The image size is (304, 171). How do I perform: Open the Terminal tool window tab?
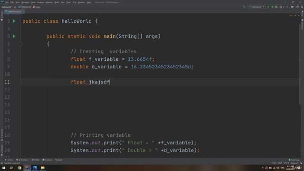coord(47,160)
